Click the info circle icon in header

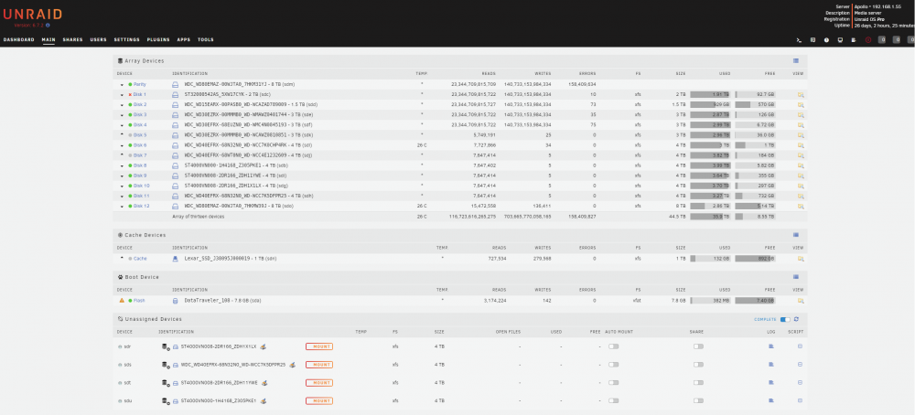point(826,39)
